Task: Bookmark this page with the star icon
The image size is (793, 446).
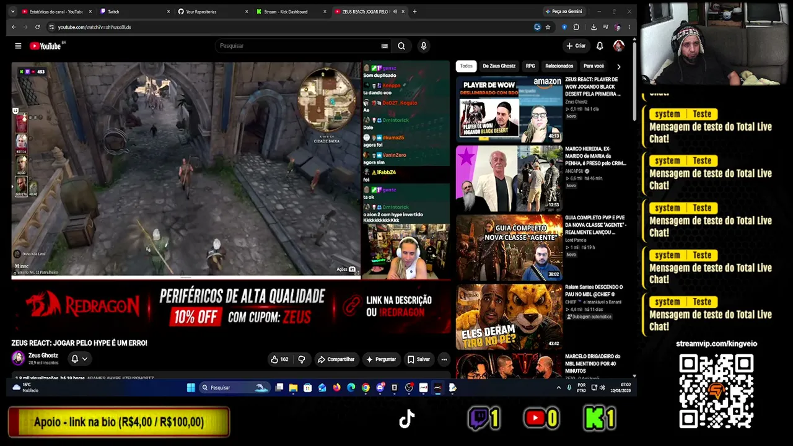Action: (548, 27)
